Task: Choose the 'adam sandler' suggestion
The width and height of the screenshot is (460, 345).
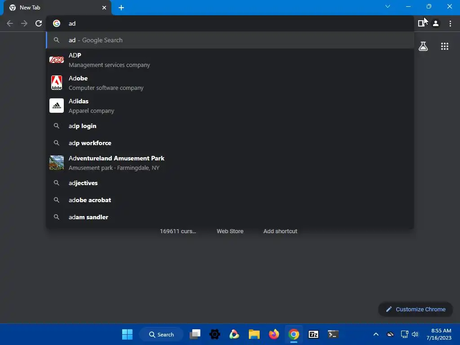Action: pyautogui.click(x=230, y=217)
